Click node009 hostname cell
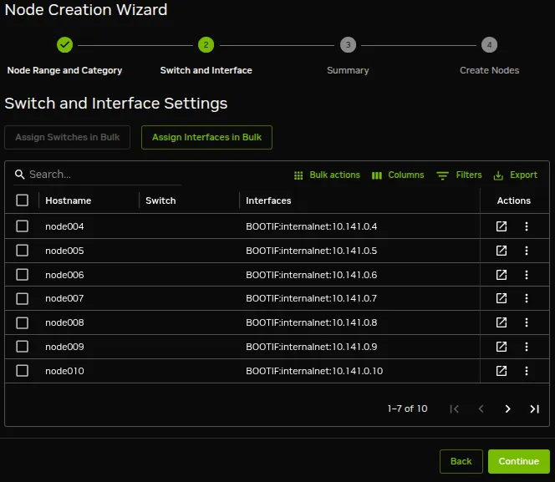Image resolution: width=555 pixels, height=482 pixels. click(x=64, y=347)
